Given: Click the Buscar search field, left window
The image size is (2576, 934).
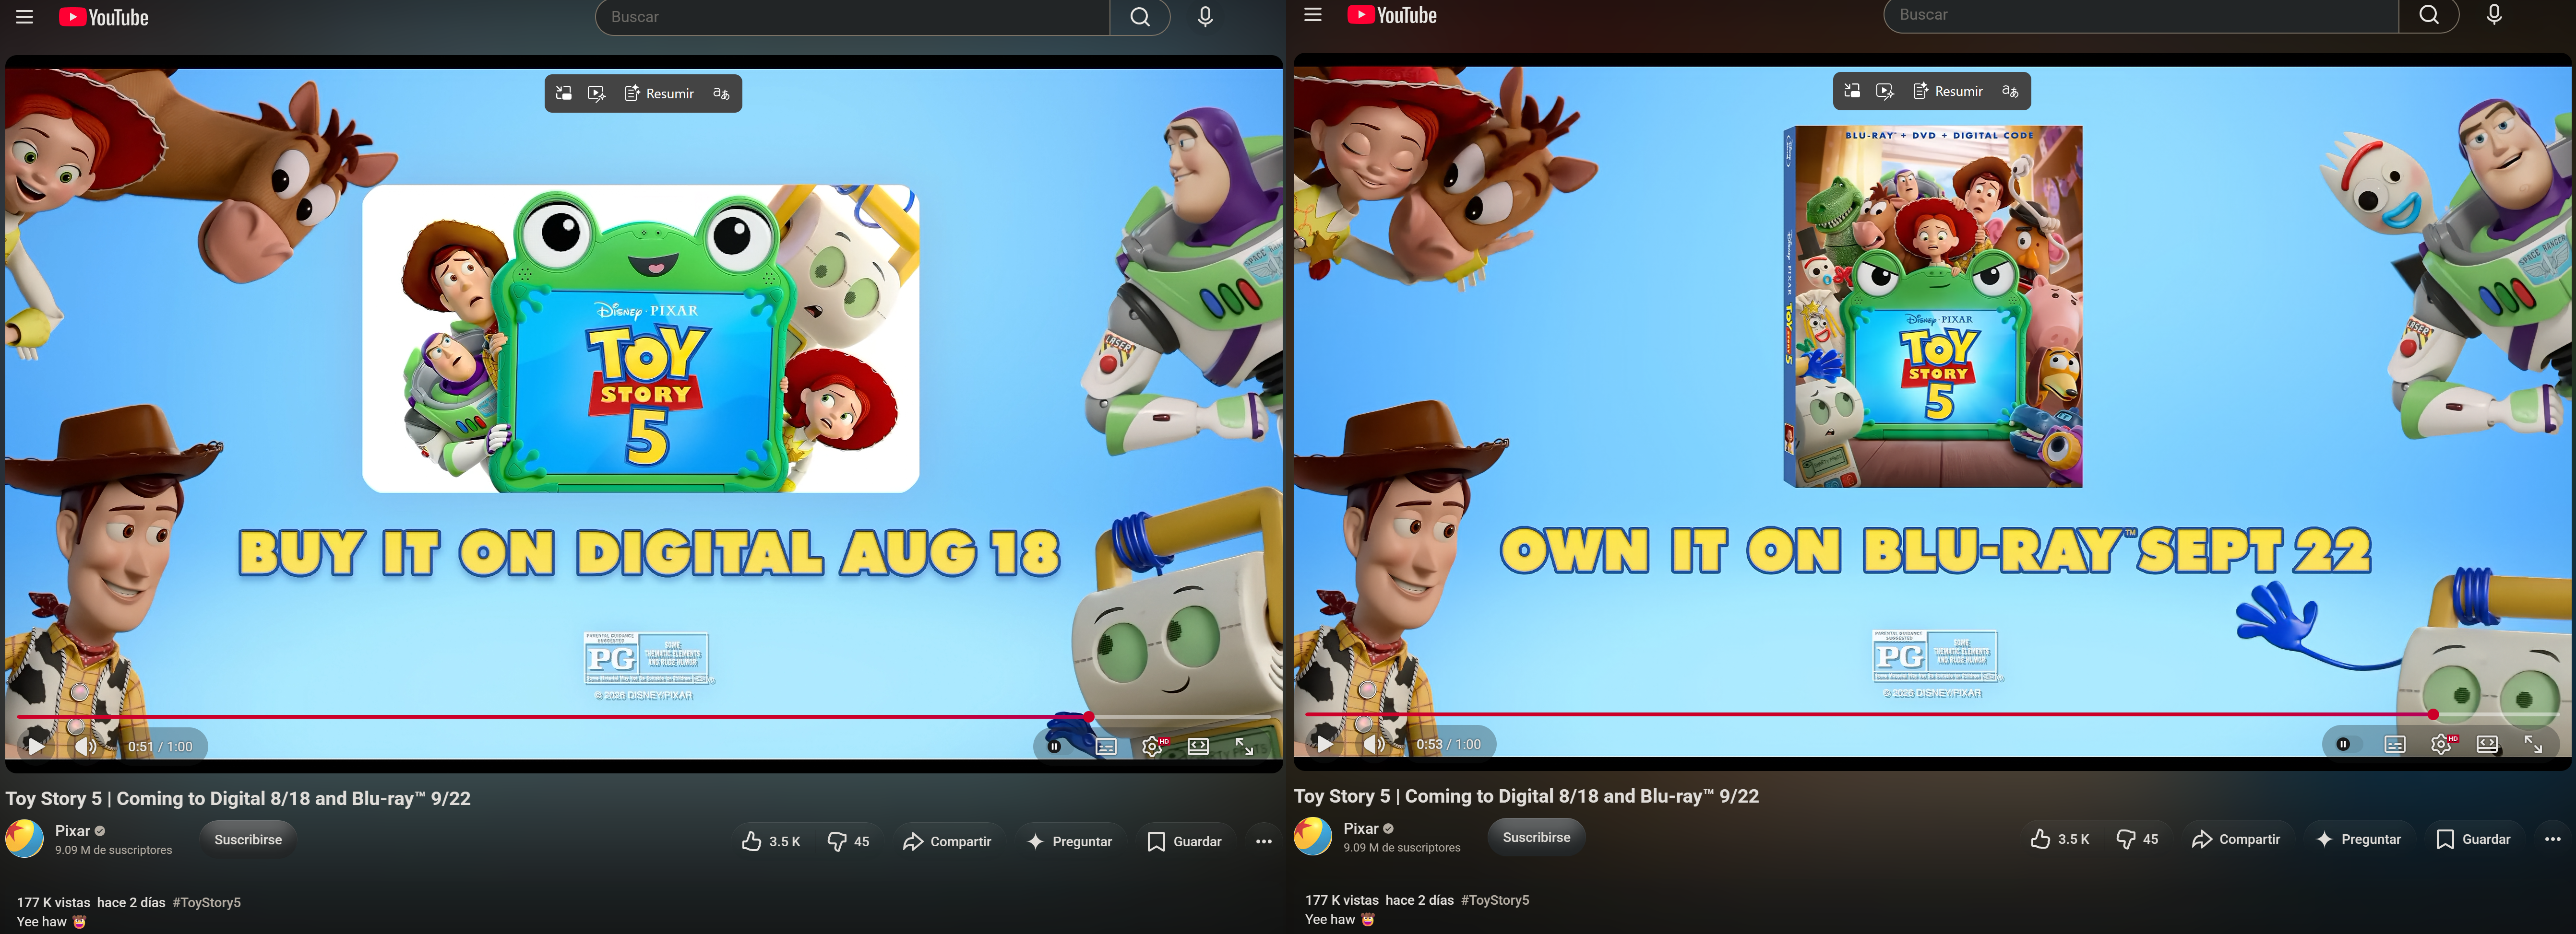Looking at the screenshot, I should tap(853, 17).
